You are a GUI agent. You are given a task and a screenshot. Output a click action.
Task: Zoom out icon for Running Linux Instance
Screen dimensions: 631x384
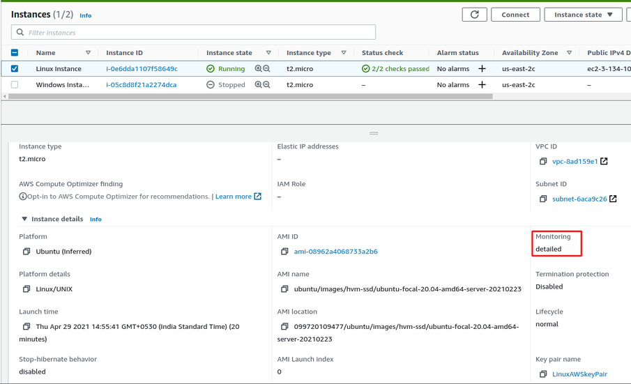pyautogui.click(x=266, y=69)
